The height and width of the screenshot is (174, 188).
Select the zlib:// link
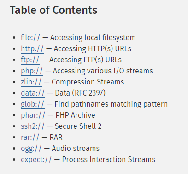click(x=31, y=82)
